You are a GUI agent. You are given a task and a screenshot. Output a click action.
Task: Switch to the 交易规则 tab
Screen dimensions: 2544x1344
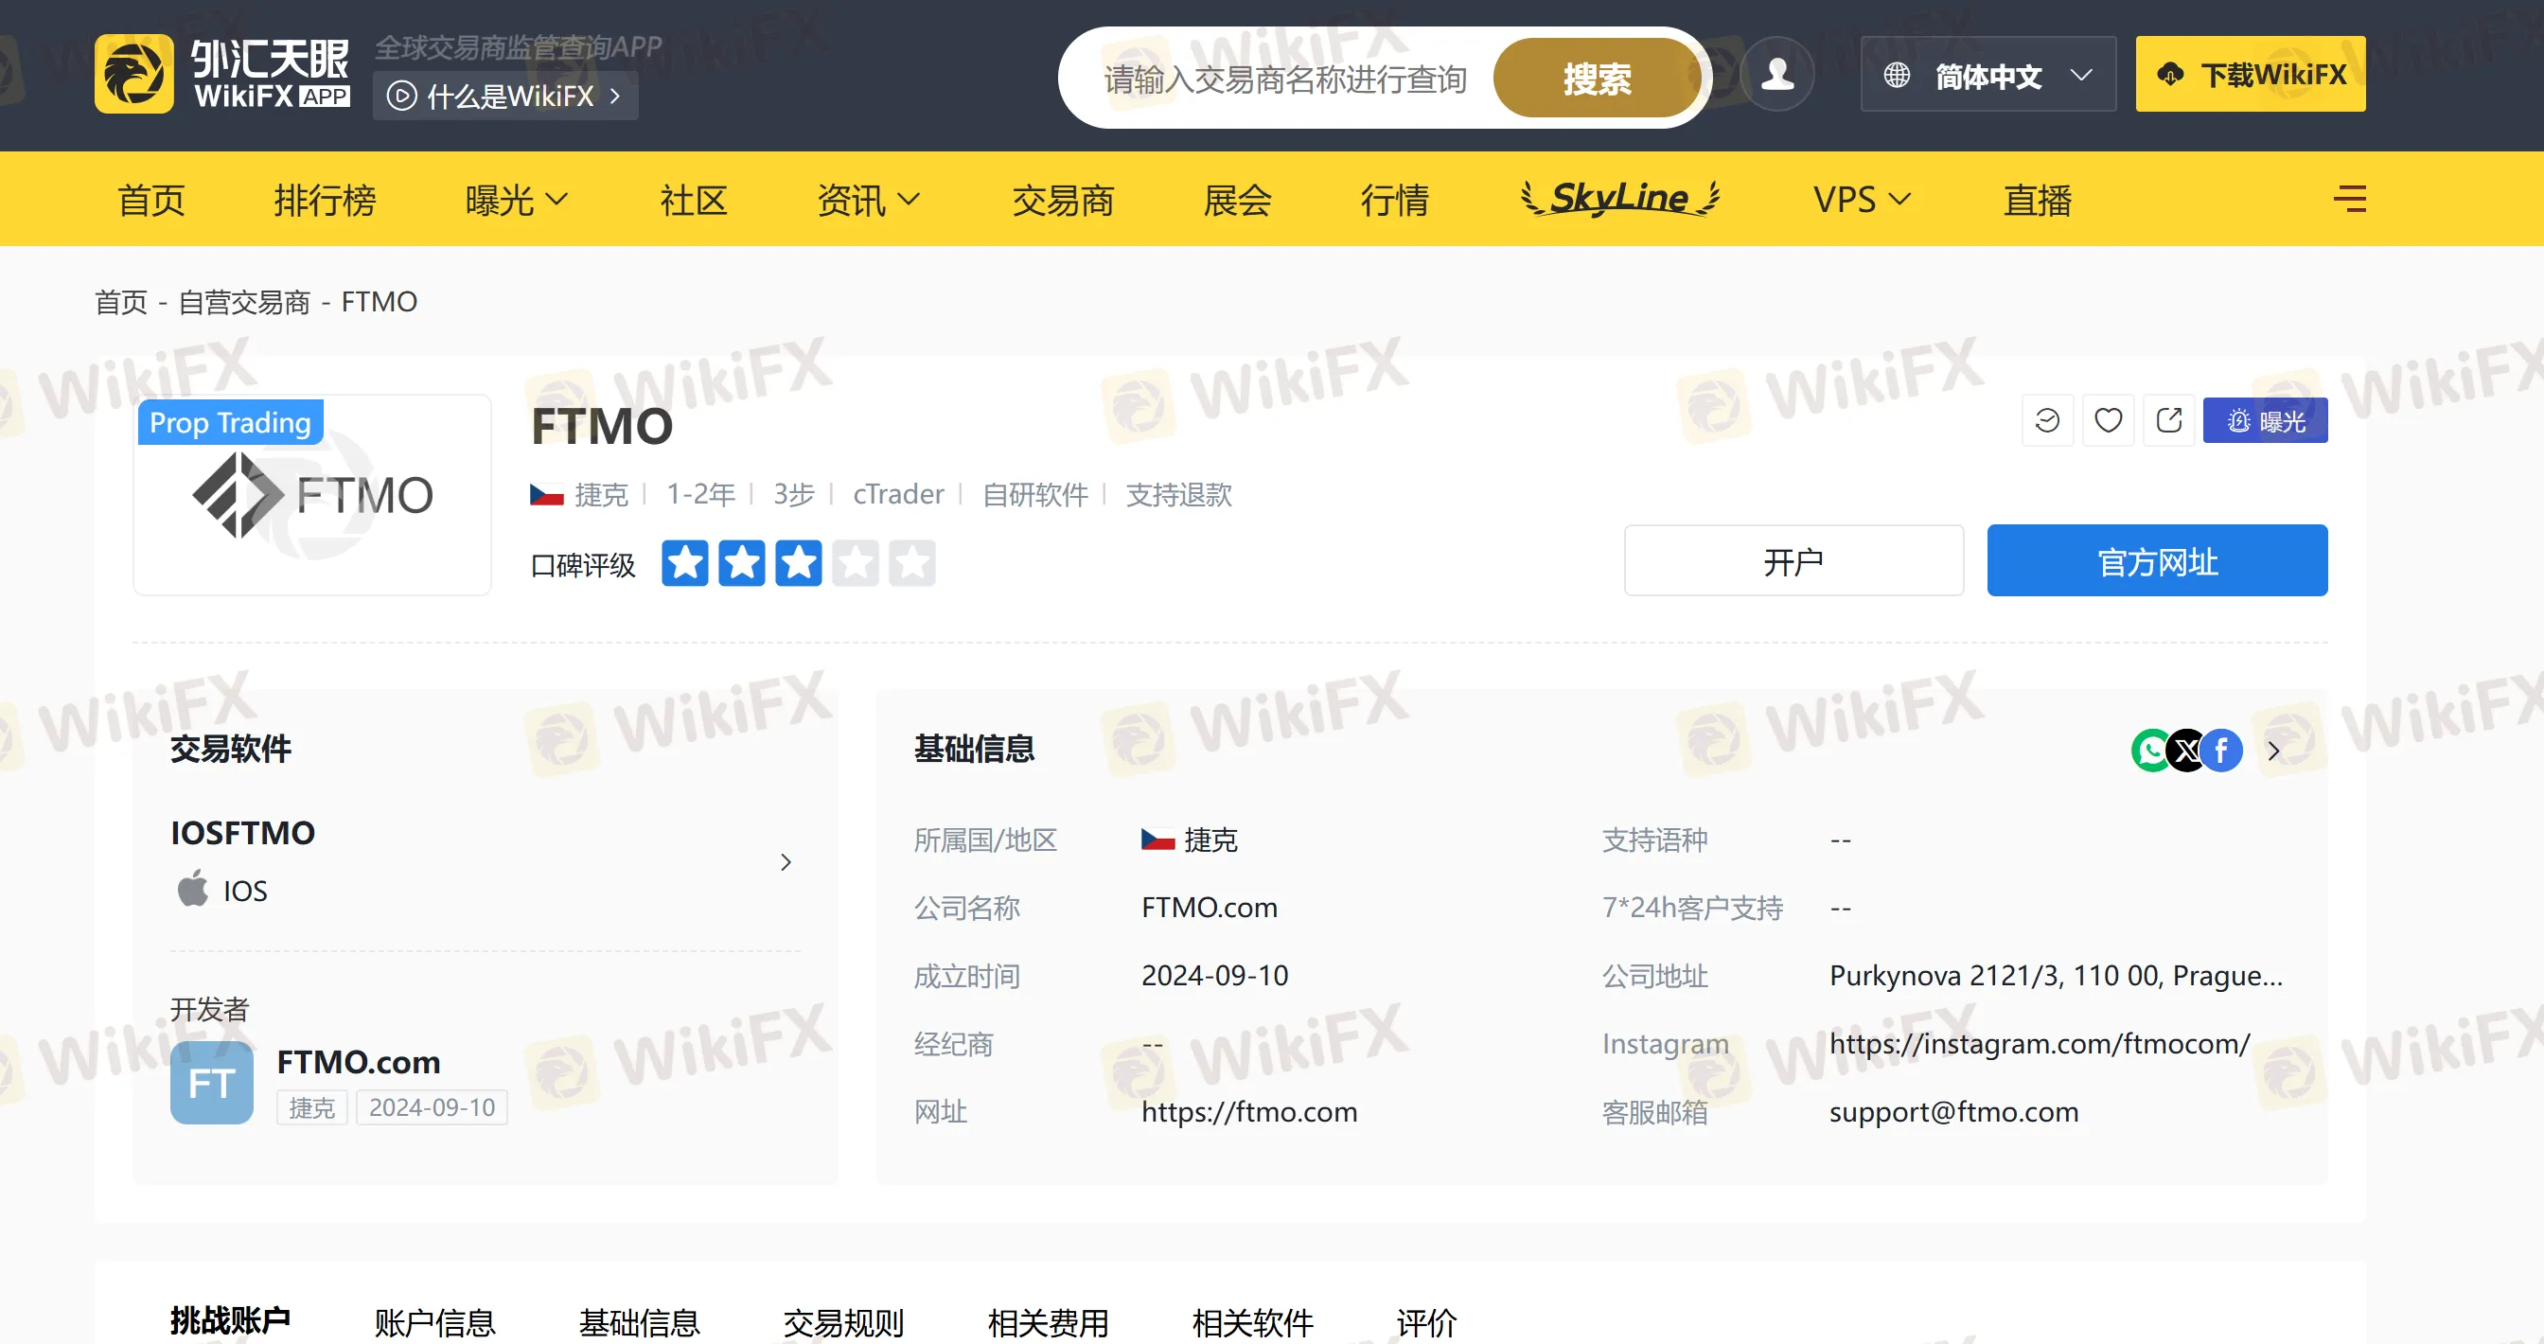pos(843,1321)
